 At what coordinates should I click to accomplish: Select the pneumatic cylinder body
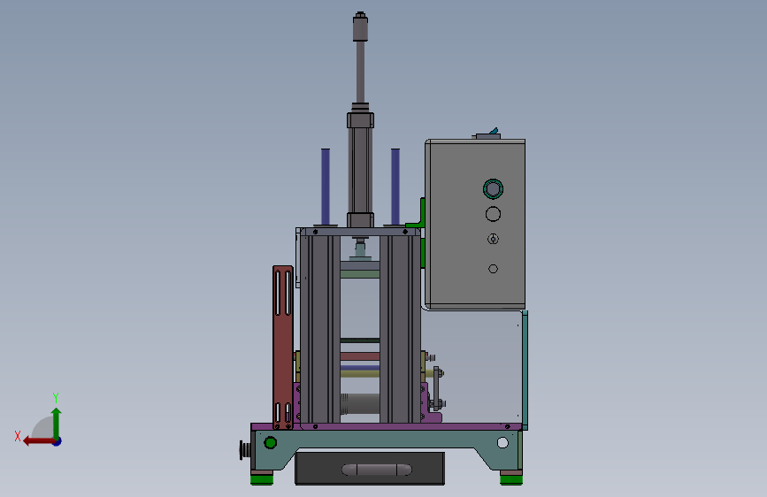coord(361,170)
